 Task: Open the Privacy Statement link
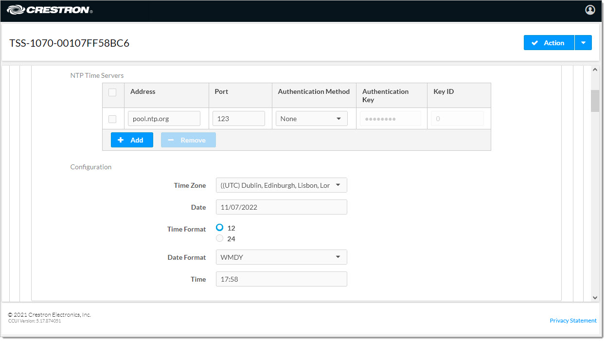(573, 321)
